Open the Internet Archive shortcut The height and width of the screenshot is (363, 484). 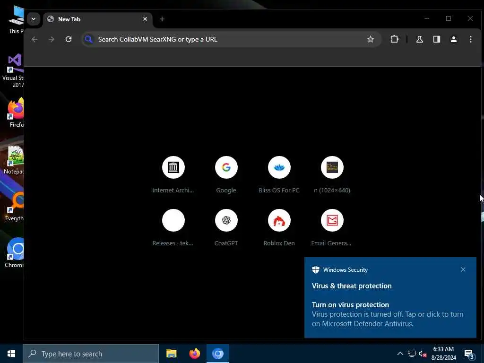pyautogui.click(x=173, y=175)
